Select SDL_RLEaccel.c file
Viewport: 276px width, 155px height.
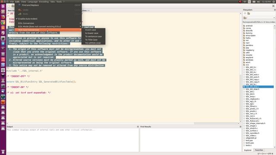(252, 121)
